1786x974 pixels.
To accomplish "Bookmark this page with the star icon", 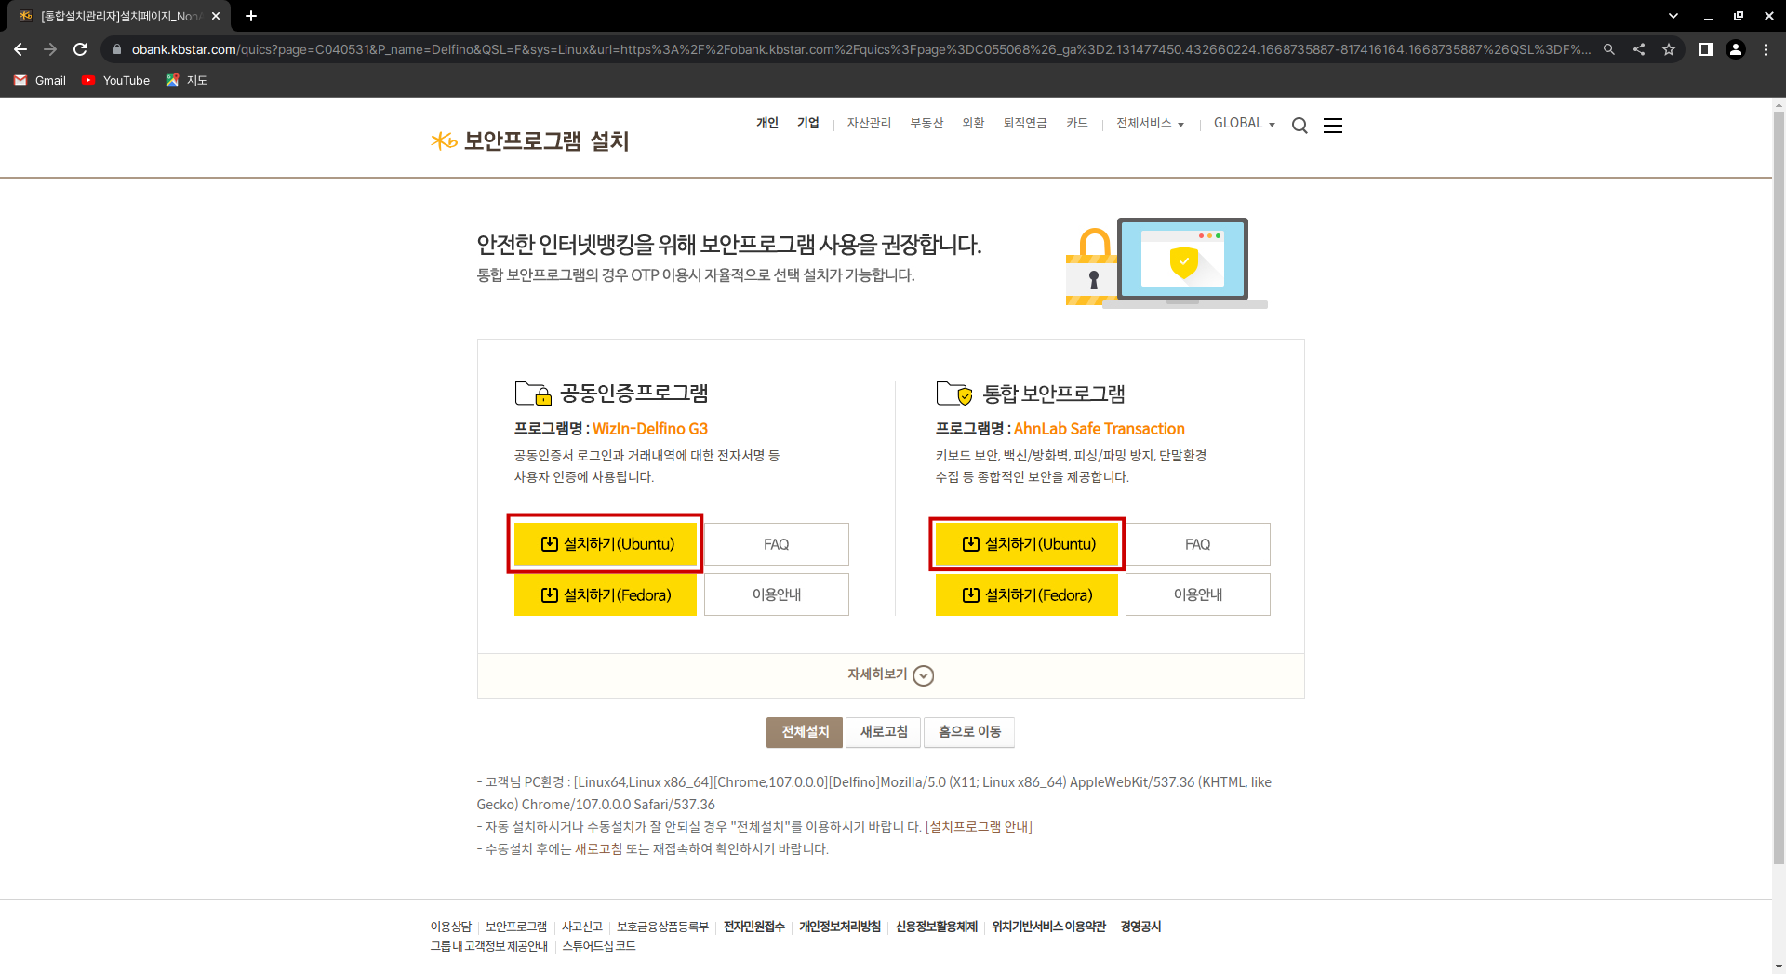I will point(1669,49).
